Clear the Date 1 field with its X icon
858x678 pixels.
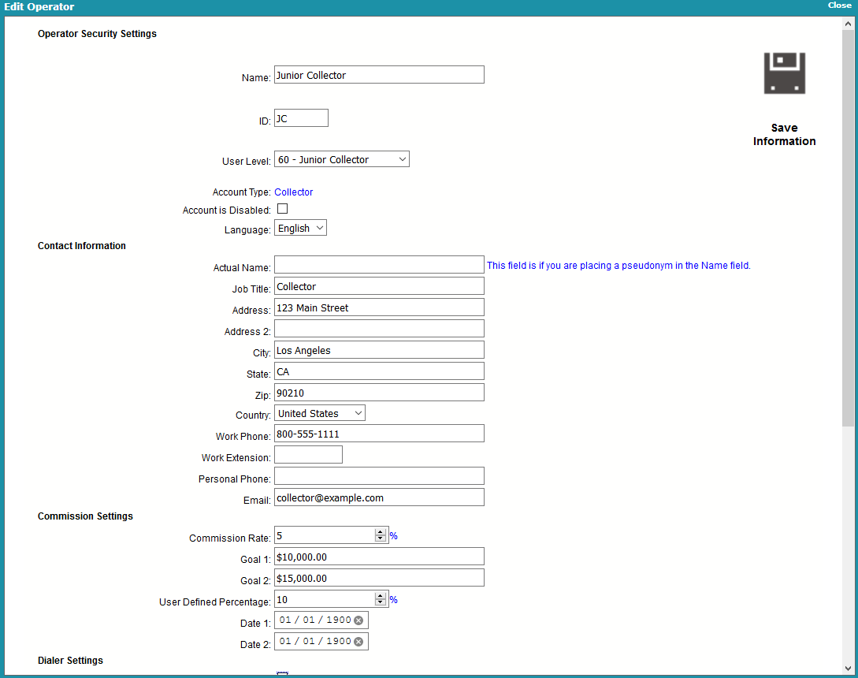(358, 620)
